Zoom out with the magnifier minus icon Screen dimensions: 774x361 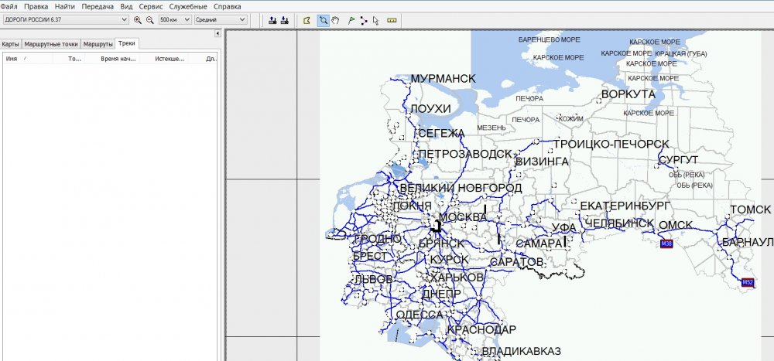click(149, 19)
